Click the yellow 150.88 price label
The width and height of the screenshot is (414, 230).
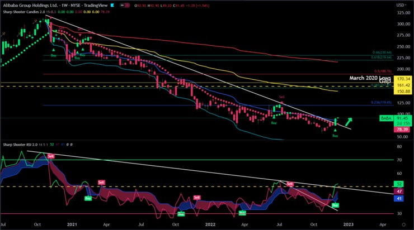(x=402, y=92)
